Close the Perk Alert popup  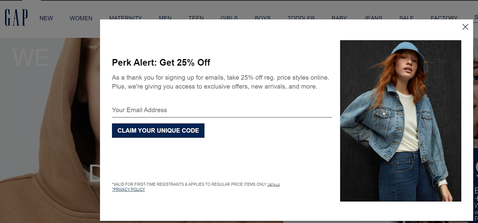(465, 27)
